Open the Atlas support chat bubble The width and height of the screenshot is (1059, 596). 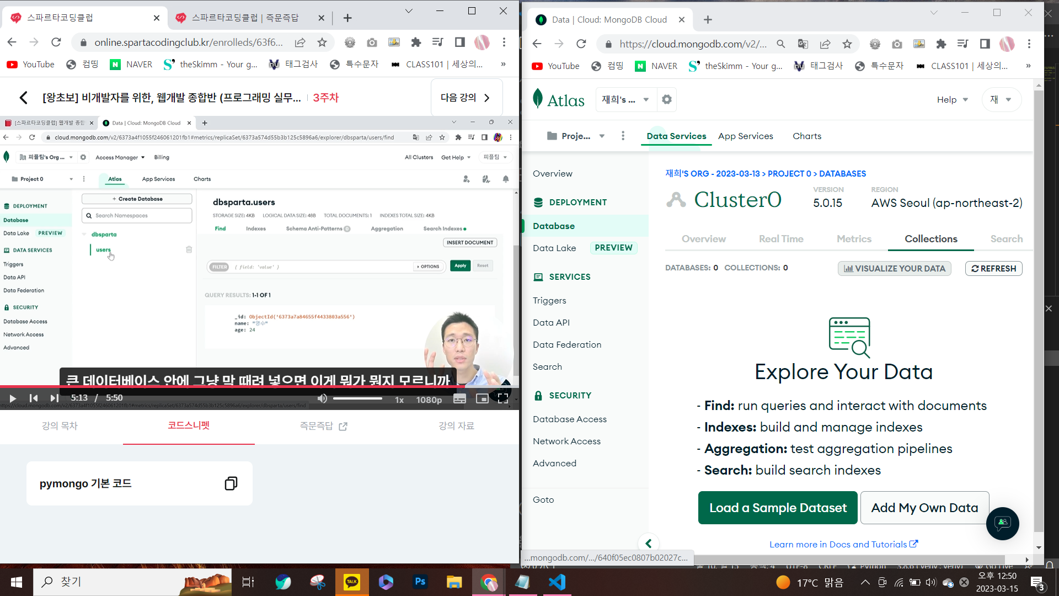click(x=1002, y=523)
